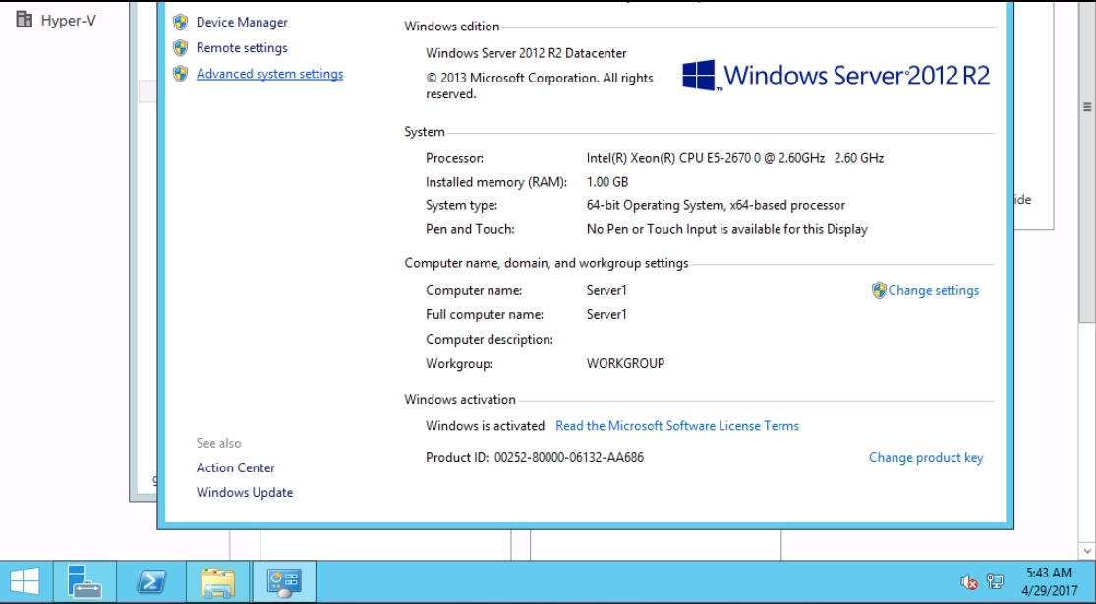Read the Microsoft Software License Terms

coord(677,426)
